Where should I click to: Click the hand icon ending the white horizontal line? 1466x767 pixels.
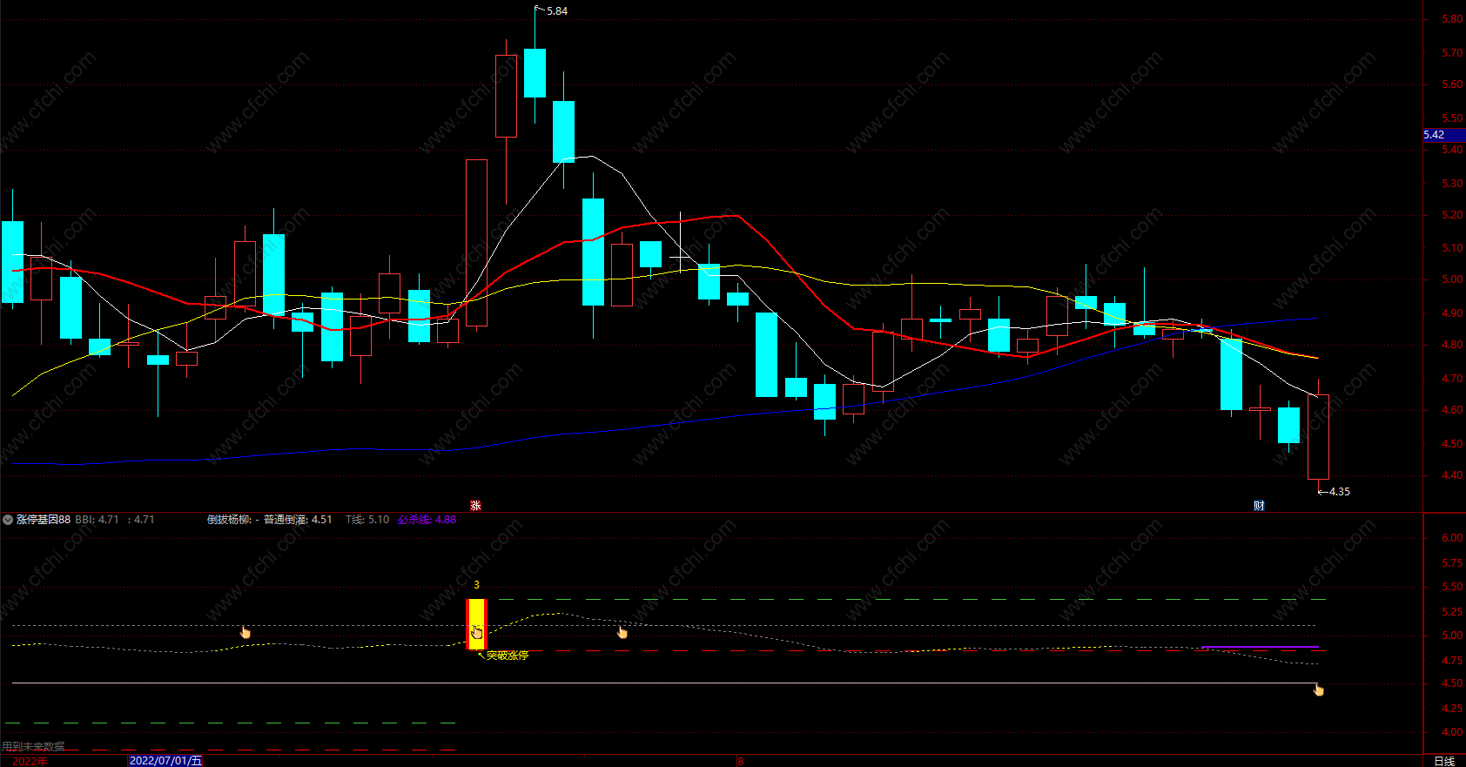click(x=1319, y=690)
